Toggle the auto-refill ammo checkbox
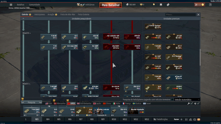221x124 pixels. pyautogui.click(x=198, y=103)
